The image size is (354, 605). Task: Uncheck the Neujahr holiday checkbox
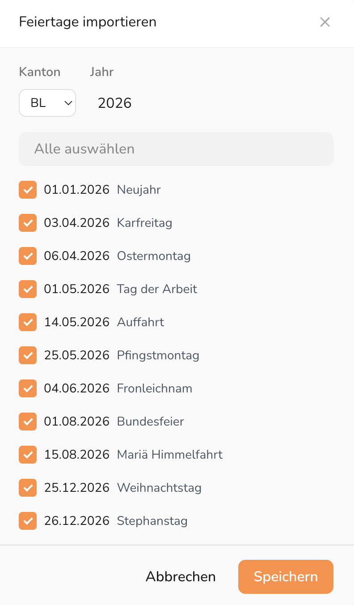coord(28,190)
